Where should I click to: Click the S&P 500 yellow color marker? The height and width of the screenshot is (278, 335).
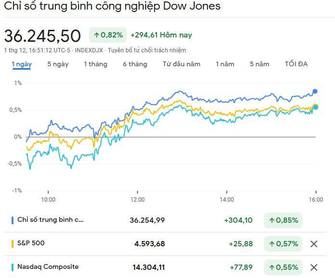[13, 243]
